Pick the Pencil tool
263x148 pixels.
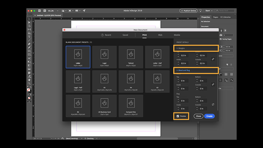29,47
